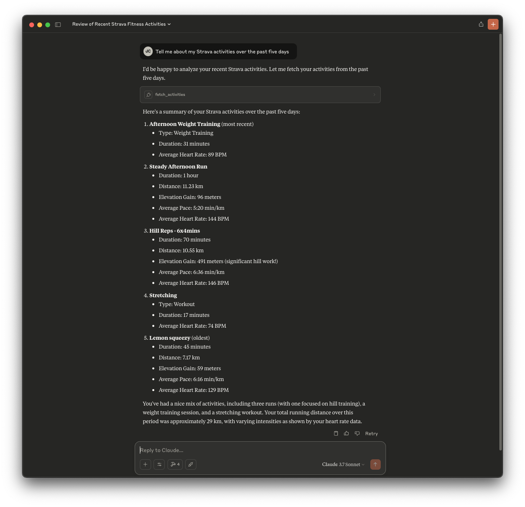Expand the fetch_activities tool call
This screenshot has width=525, height=507.
tap(260, 95)
